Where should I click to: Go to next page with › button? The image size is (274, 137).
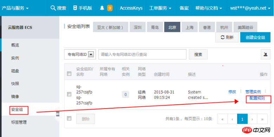[x=252, y=119]
